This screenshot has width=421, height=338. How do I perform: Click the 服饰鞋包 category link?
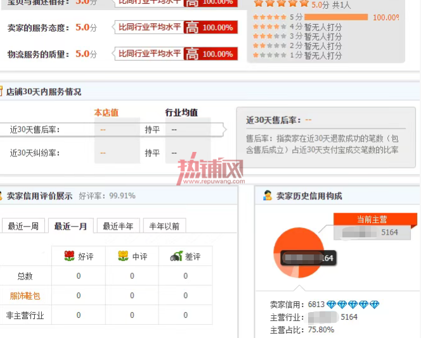(25, 296)
